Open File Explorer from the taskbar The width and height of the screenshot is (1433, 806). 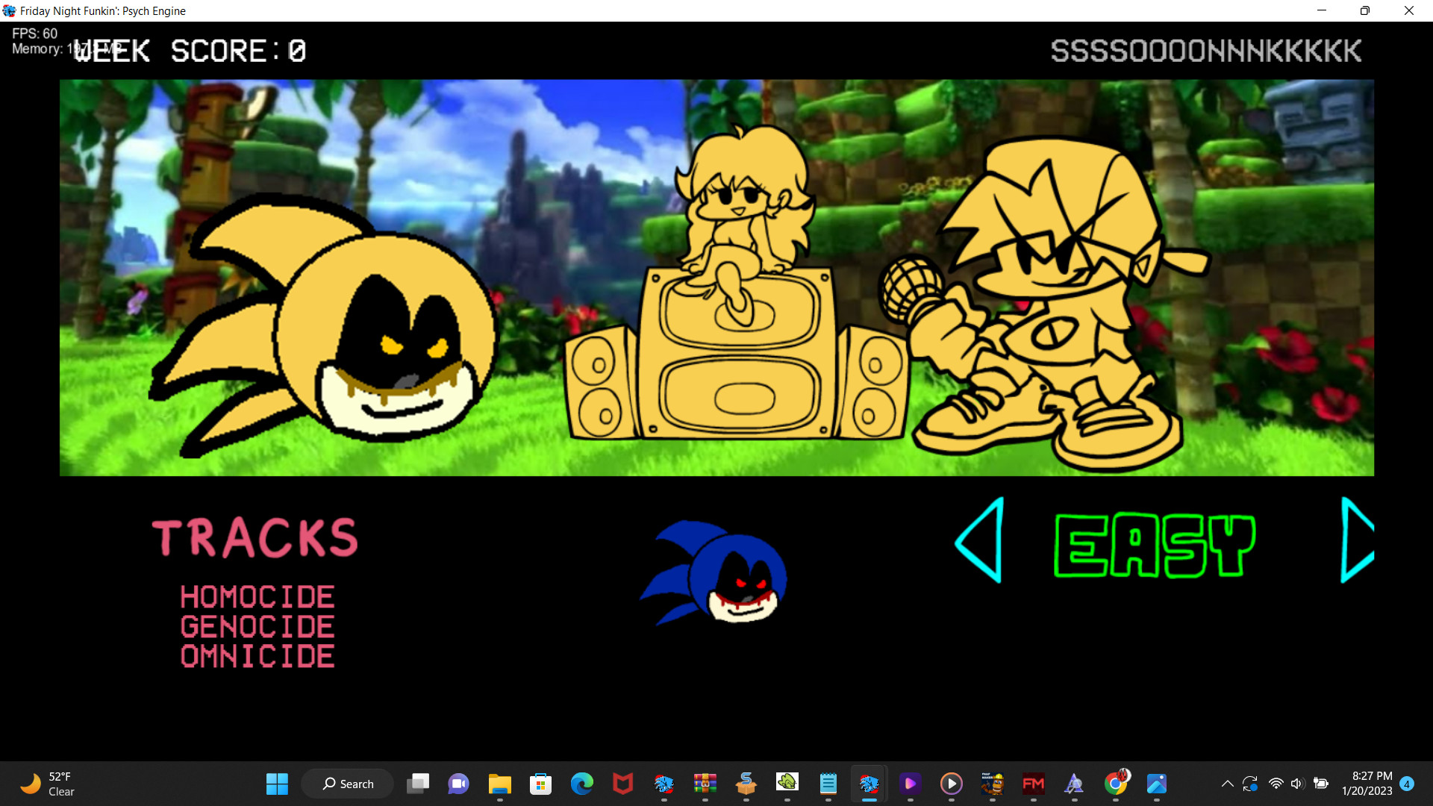coord(499,784)
